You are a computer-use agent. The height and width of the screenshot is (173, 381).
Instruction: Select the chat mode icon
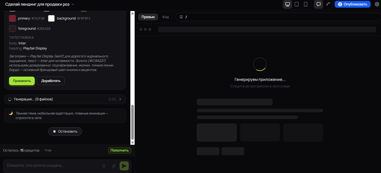(319, 4)
